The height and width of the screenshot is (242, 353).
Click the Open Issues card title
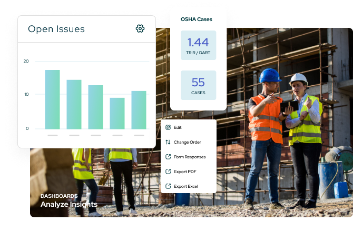[56, 29]
